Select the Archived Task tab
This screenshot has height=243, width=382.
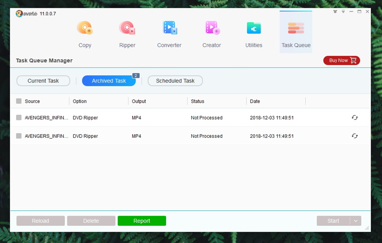(x=109, y=81)
